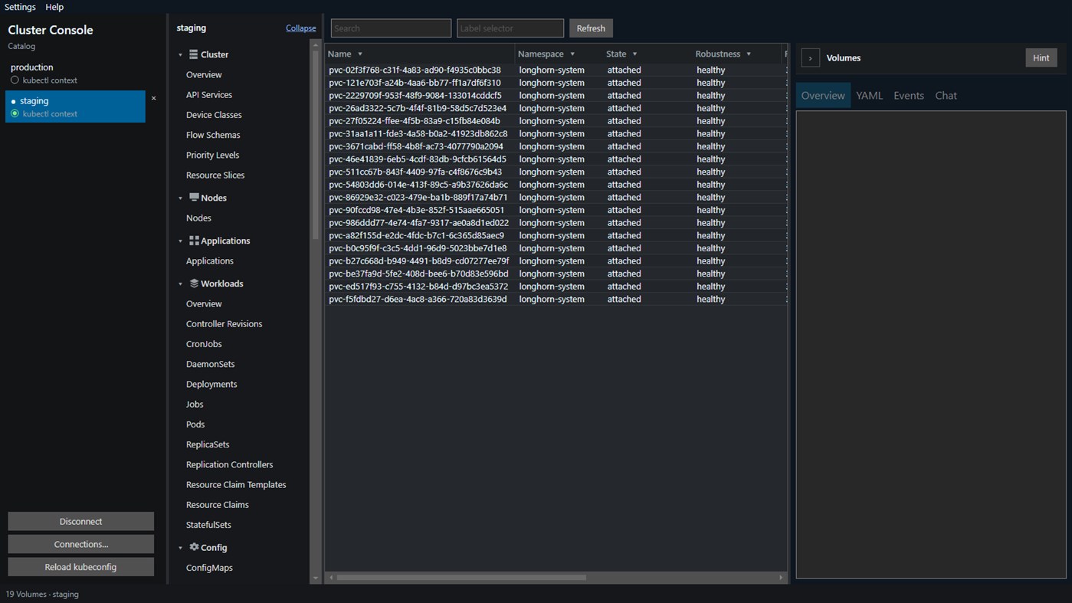Open the Robustness column filter arrow
The image size is (1072, 603).
(749, 54)
